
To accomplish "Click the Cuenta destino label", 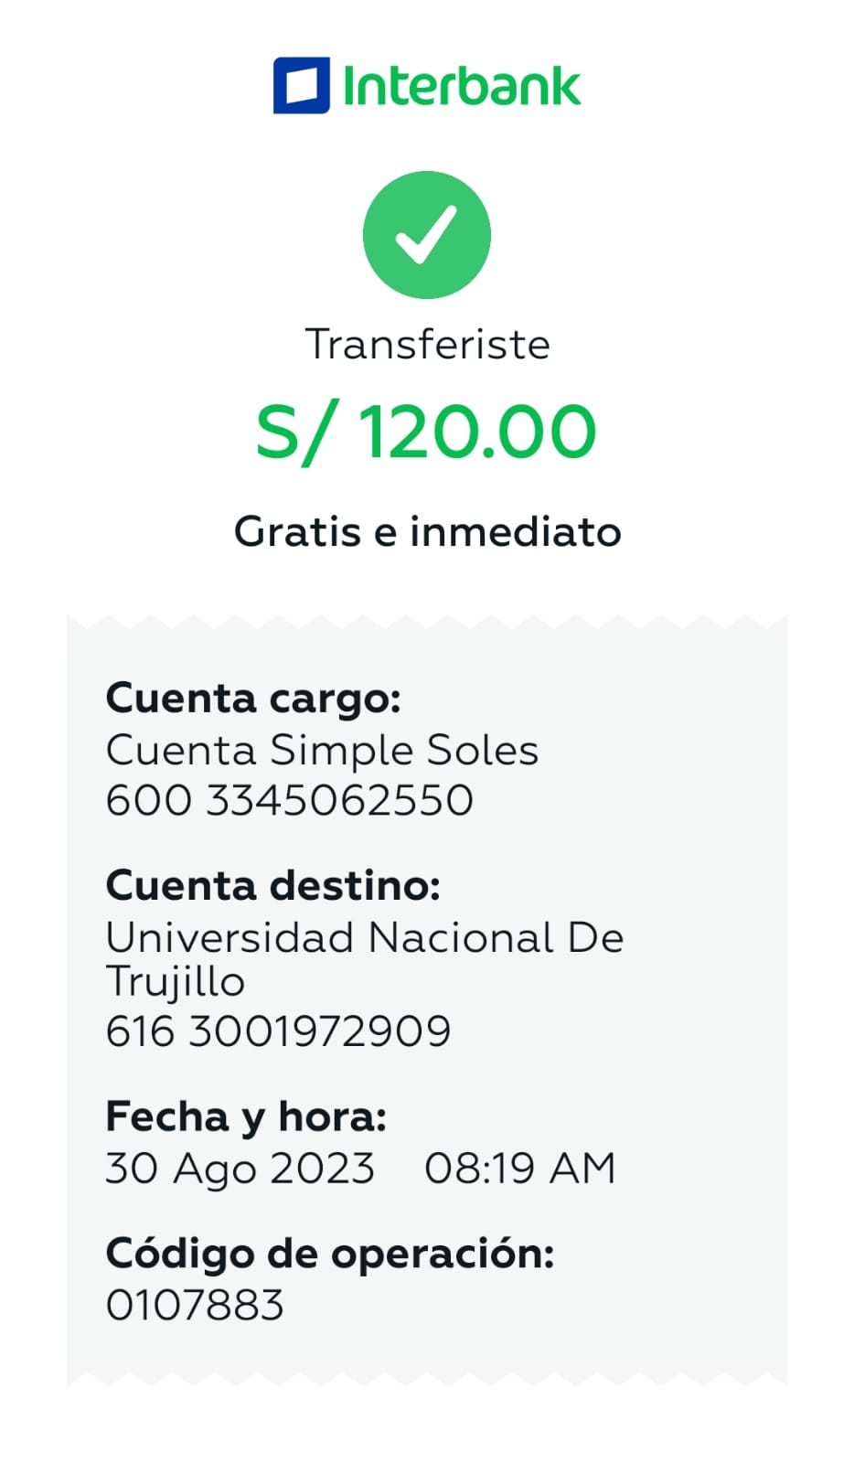I will click(272, 885).
